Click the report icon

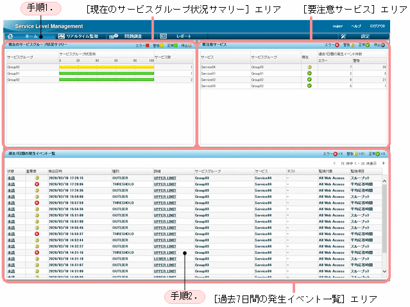pyautogui.click(x=163, y=36)
